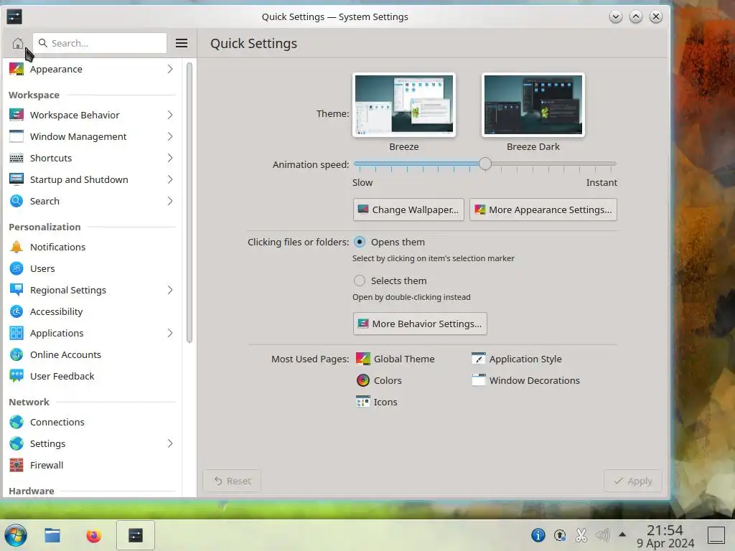735x551 pixels.
Task: Select the 'Opens them' radio option
Action: (360, 242)
